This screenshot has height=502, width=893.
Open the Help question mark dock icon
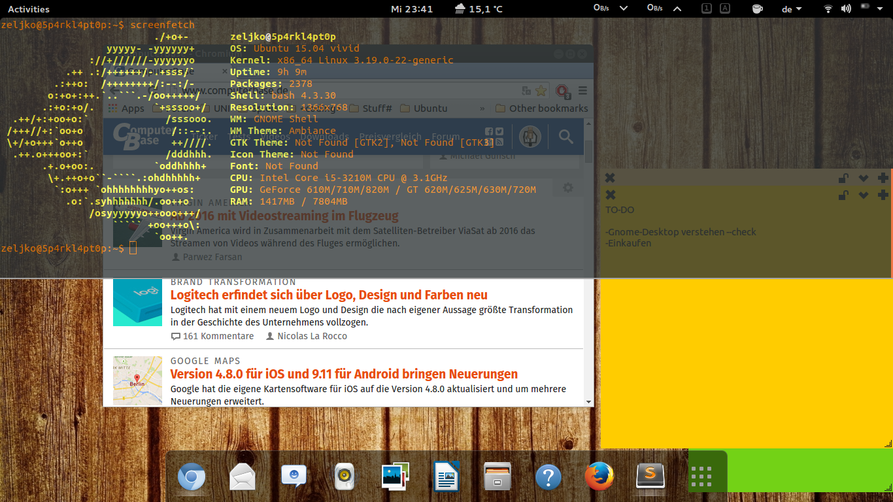548,477
